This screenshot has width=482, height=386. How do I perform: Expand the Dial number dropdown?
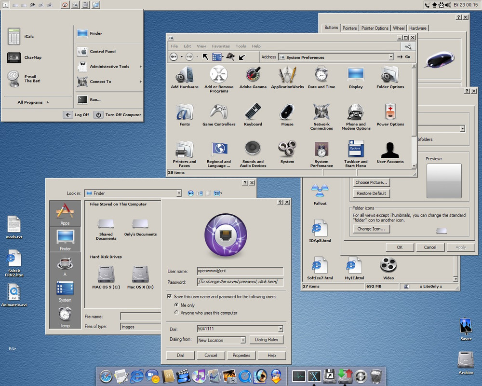click(281, 329)
